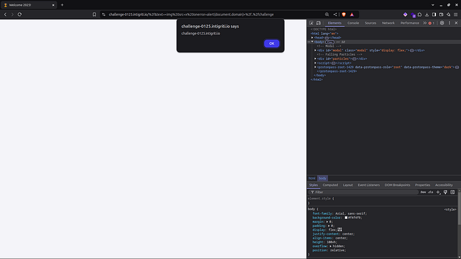The height and width of the screenshot is (259, 461).
Task: Select the 'Falling Particles' comment line
Action: [340, 55]
